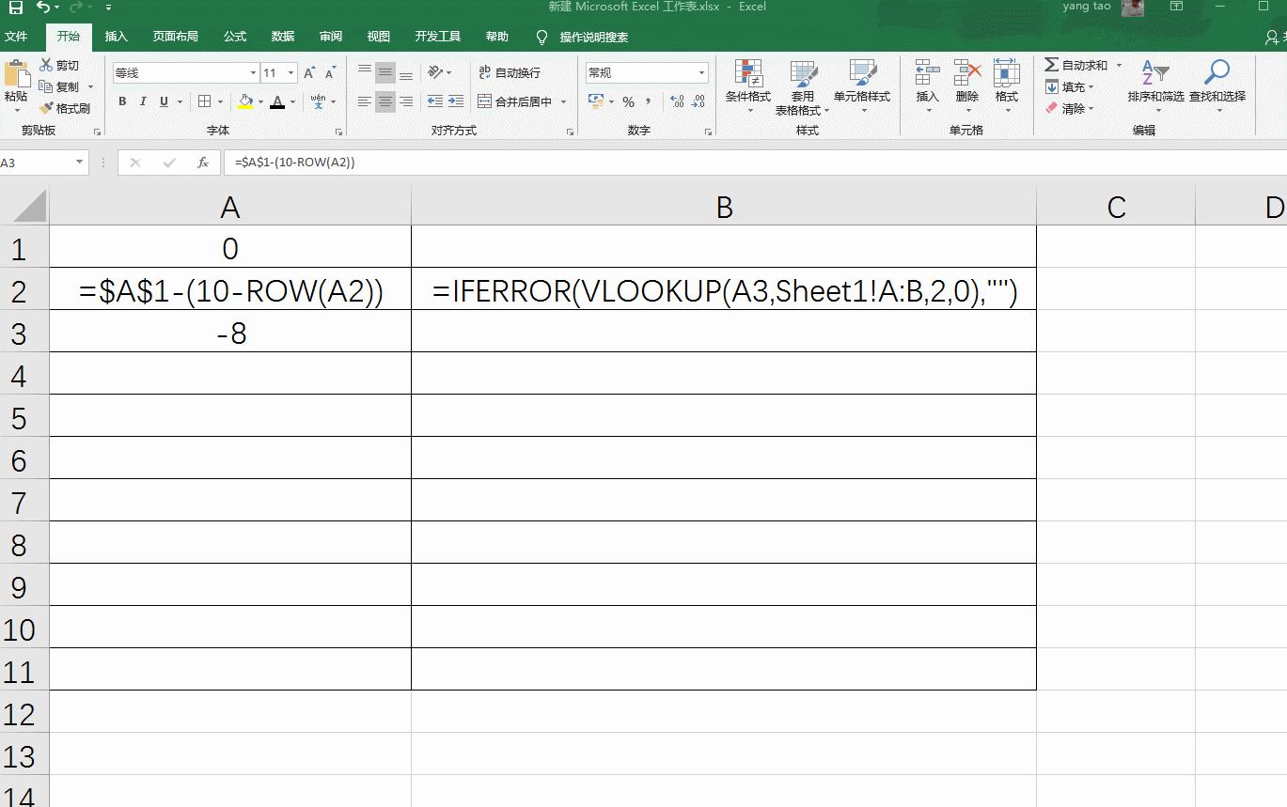Switch to the Formulas (公式) tab
The image size is (1287, 807).
[x=235, y=37]
